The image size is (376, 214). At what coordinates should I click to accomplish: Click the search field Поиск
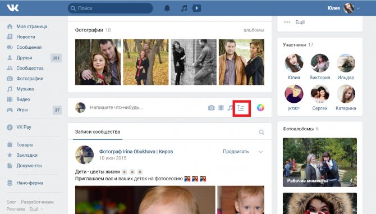tap(111, 8)
